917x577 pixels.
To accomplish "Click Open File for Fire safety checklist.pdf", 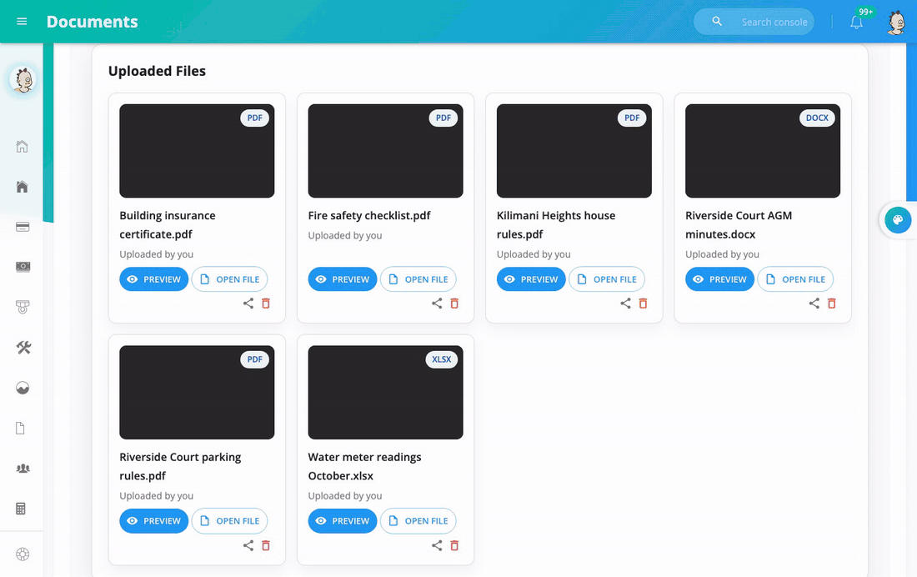I will 418,279.
